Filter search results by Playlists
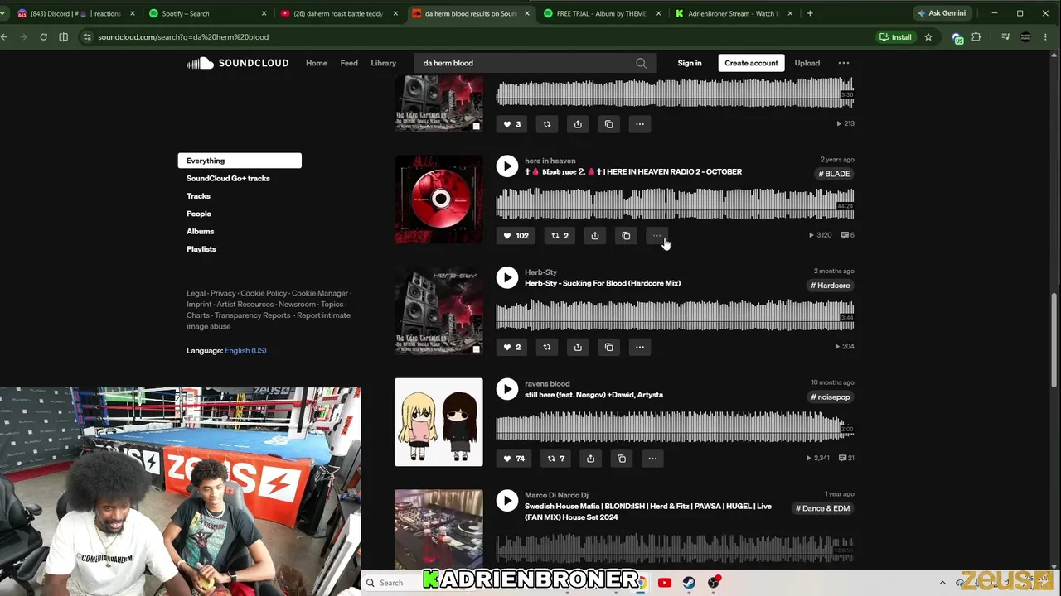The width and height of the screenshot is (1061, 596). 201,249
